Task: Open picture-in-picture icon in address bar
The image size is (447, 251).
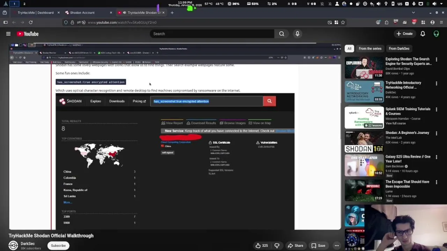Action: pos(330,22)
